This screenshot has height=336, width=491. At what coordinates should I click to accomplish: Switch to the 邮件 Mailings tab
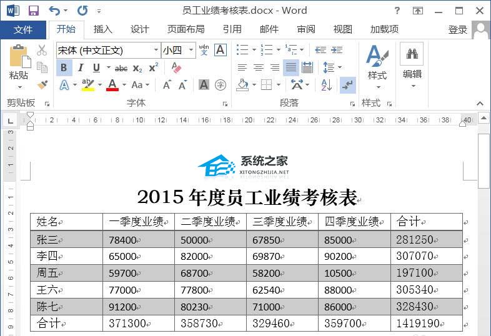[x=269, y=29]
